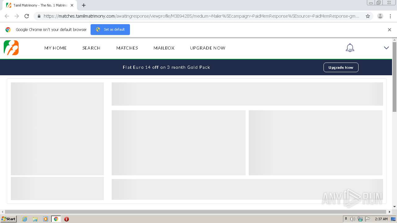Open the SEARCH menu

point(91,48)
